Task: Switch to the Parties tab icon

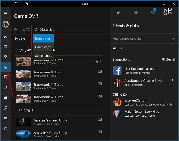Action: click(136, 13)
